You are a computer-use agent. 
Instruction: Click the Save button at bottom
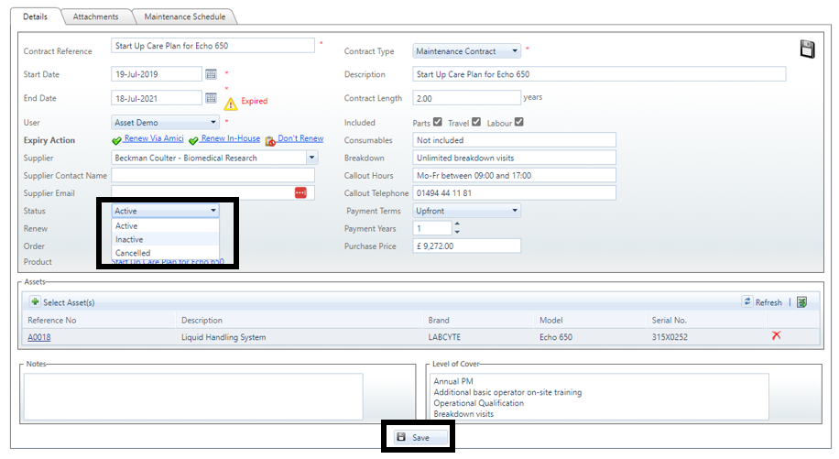[420, 437]
